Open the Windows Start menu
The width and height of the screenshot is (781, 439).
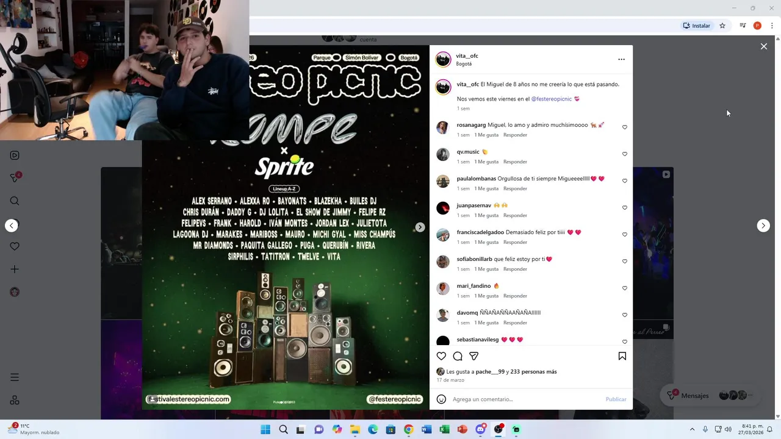pos(265,429)
